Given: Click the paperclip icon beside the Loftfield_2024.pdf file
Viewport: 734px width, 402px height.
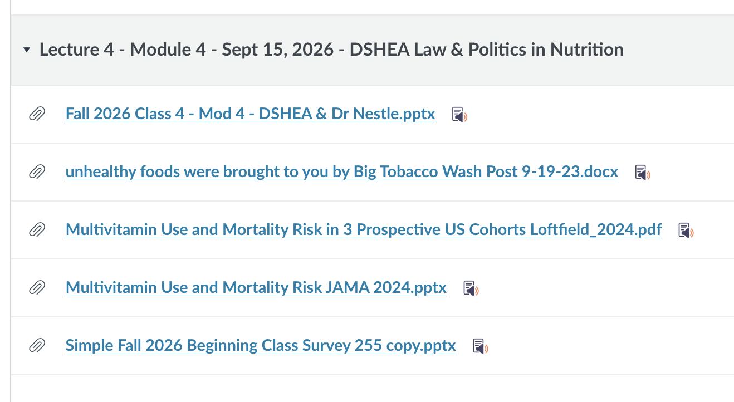Looking at the screenshot, I should [x=37, y=230].
